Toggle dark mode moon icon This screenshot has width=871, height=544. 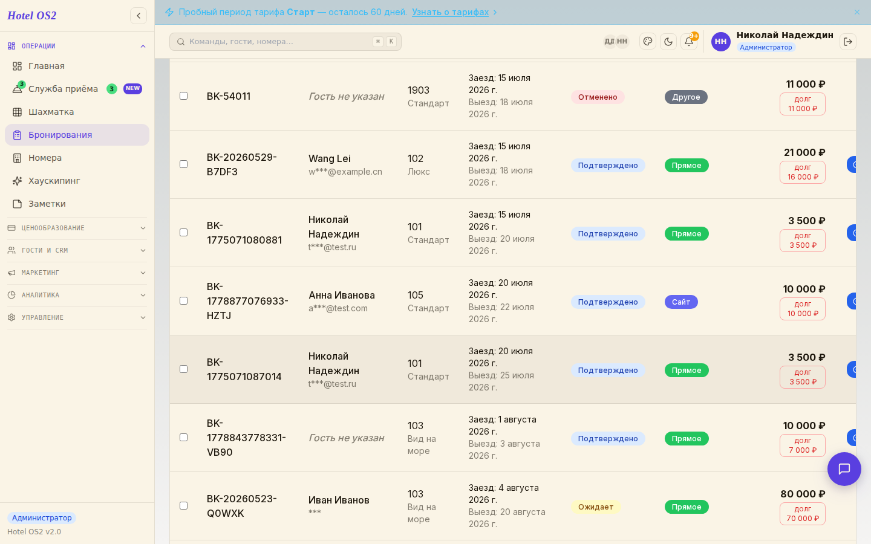[668, 42]
